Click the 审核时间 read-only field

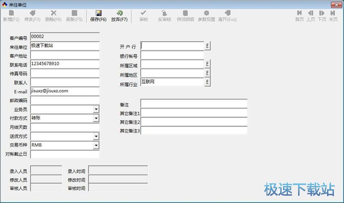tap(118, 188)
